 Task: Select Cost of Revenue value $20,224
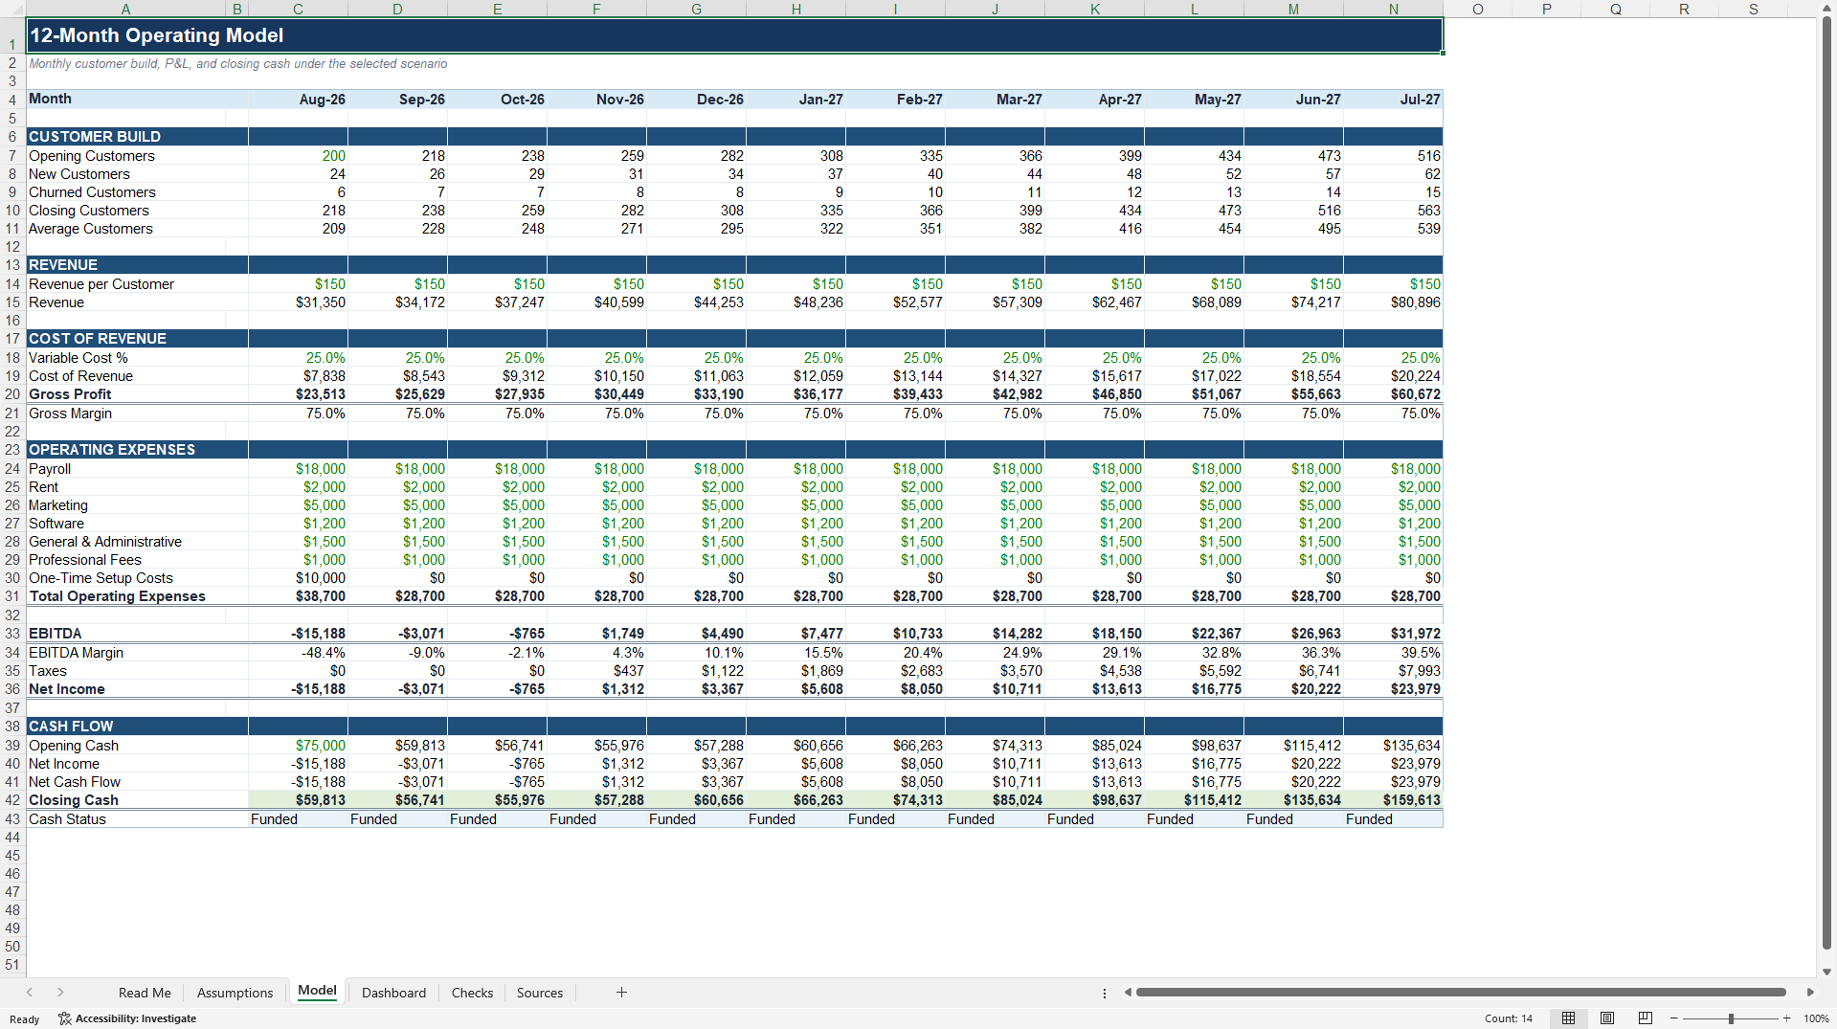pyautogui.click(x=1393, y=375)
